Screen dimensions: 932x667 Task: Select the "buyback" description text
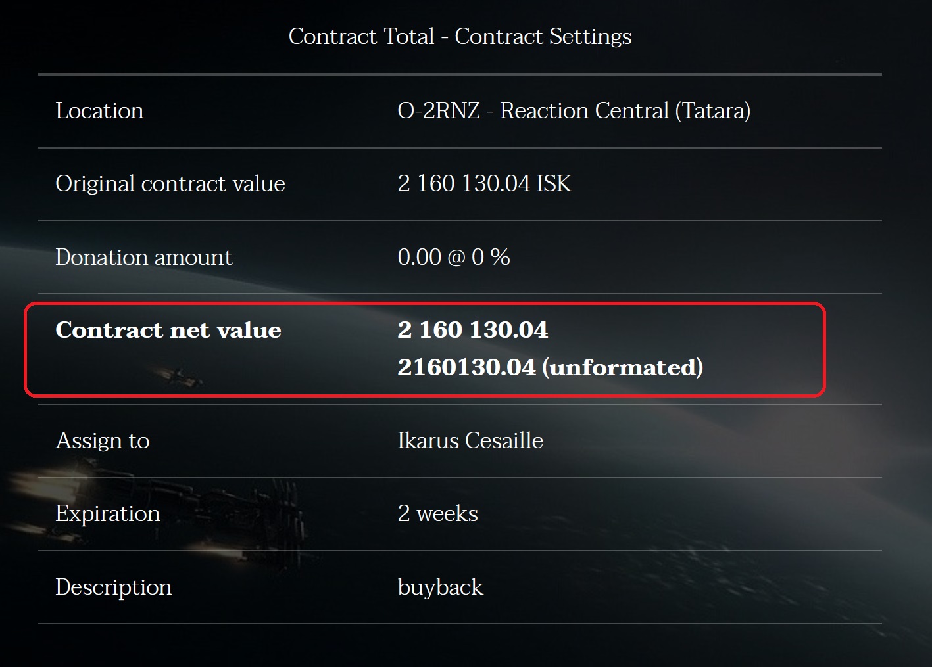440,587
